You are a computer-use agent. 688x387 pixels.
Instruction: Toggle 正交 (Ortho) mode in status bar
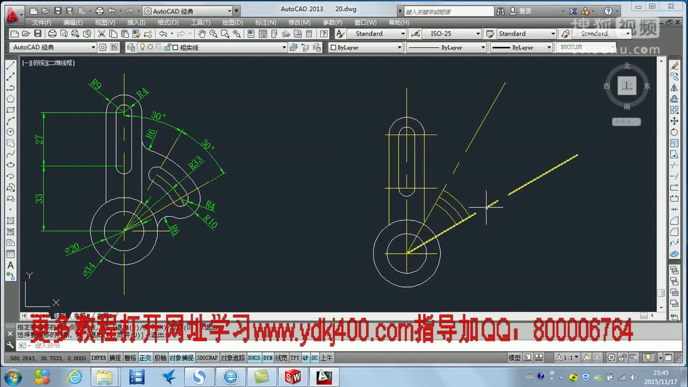click(145, 358)
